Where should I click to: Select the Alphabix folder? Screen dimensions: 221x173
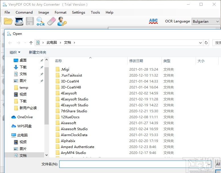coord(68,141)
